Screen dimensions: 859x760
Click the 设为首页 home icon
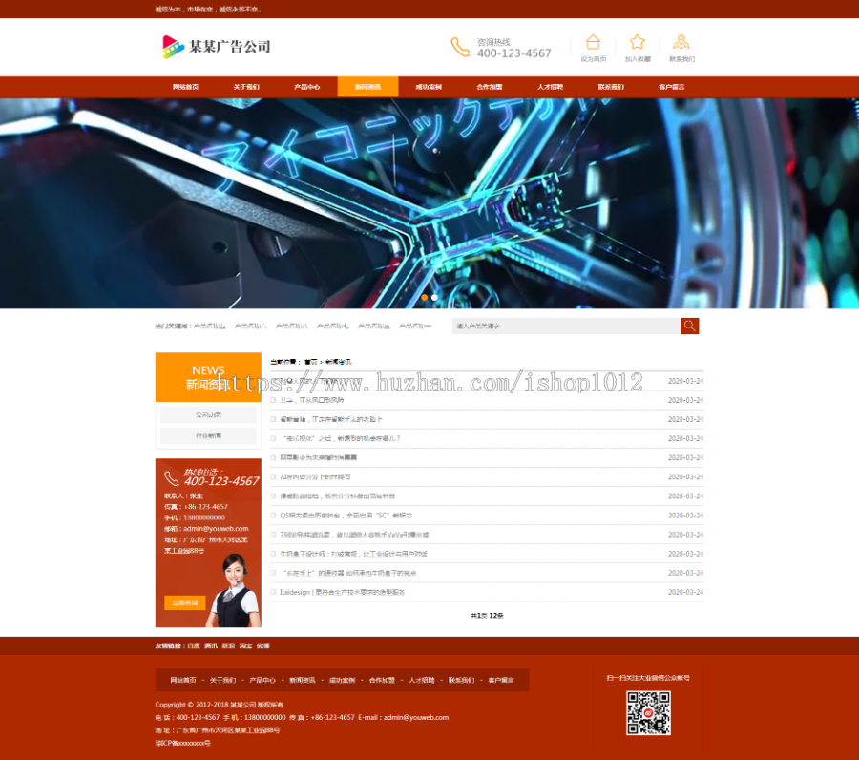point(593,42)
